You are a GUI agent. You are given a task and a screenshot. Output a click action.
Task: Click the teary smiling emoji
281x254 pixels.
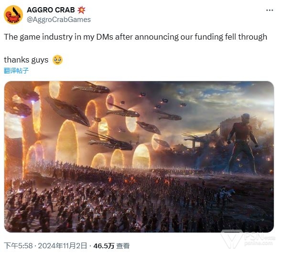(57, 60)
